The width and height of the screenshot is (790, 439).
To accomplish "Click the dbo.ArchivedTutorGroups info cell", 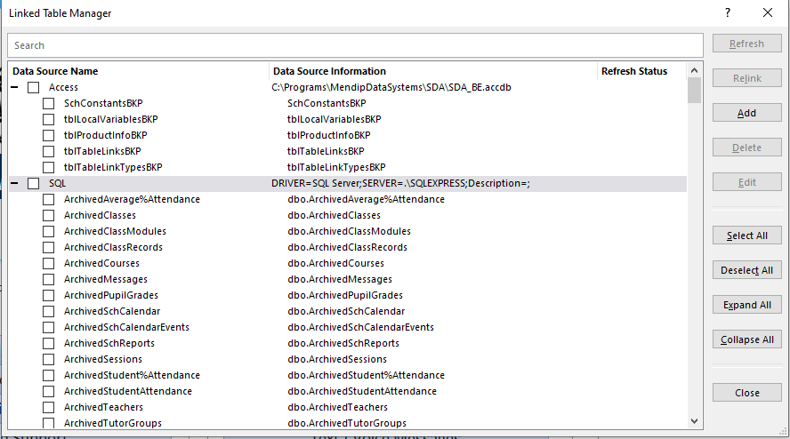I will click(347, 423).
